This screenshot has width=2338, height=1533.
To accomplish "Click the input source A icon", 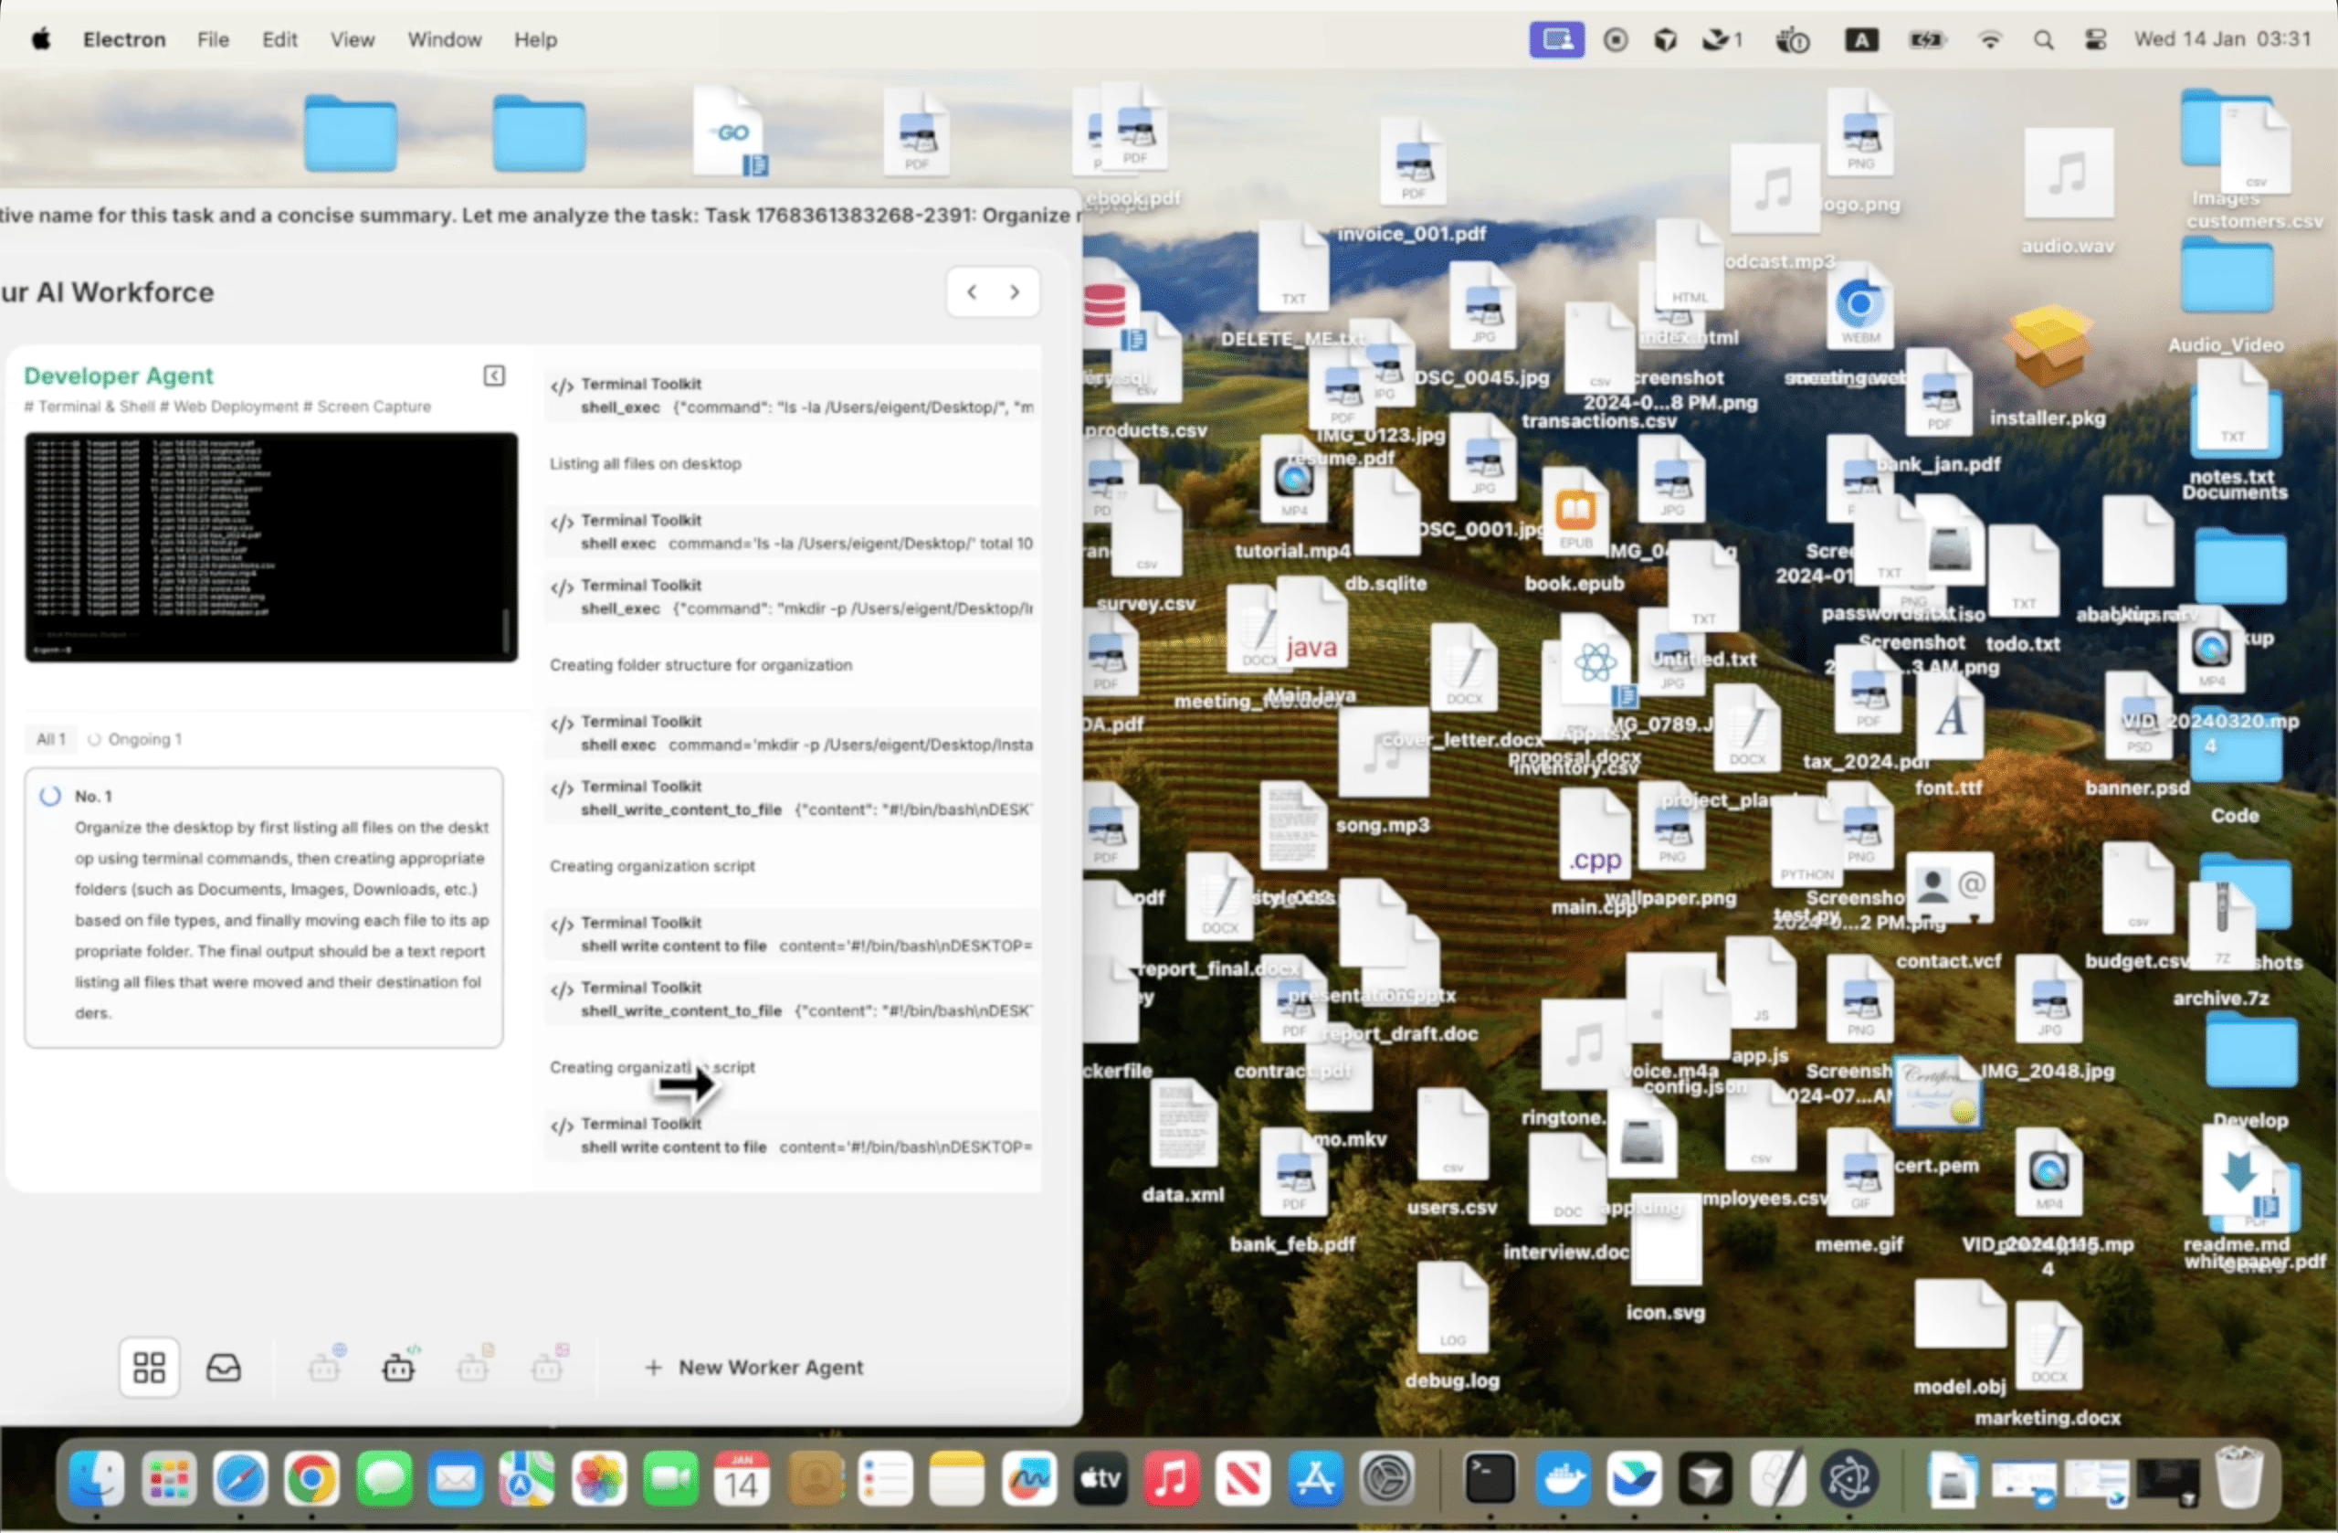I will point(1861,39).
